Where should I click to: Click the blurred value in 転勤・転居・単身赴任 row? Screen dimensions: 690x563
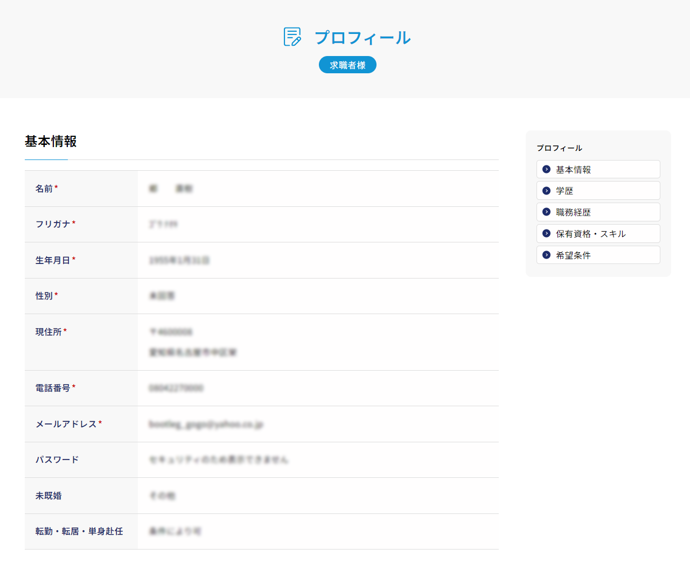(x=175, y=531)
